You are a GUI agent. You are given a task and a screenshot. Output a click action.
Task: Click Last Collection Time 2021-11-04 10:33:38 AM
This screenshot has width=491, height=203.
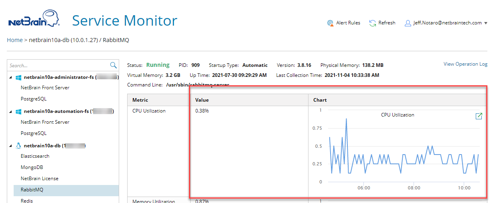point(352,75)
